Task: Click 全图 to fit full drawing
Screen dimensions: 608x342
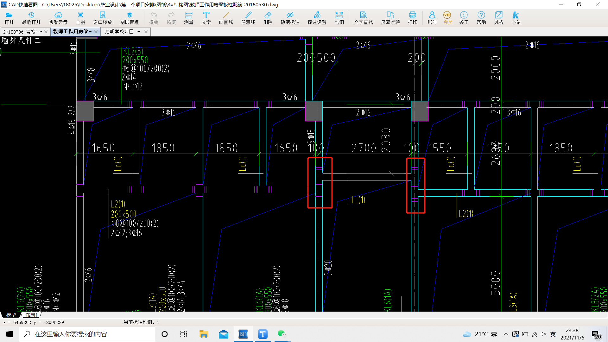Action: (80, 18)
